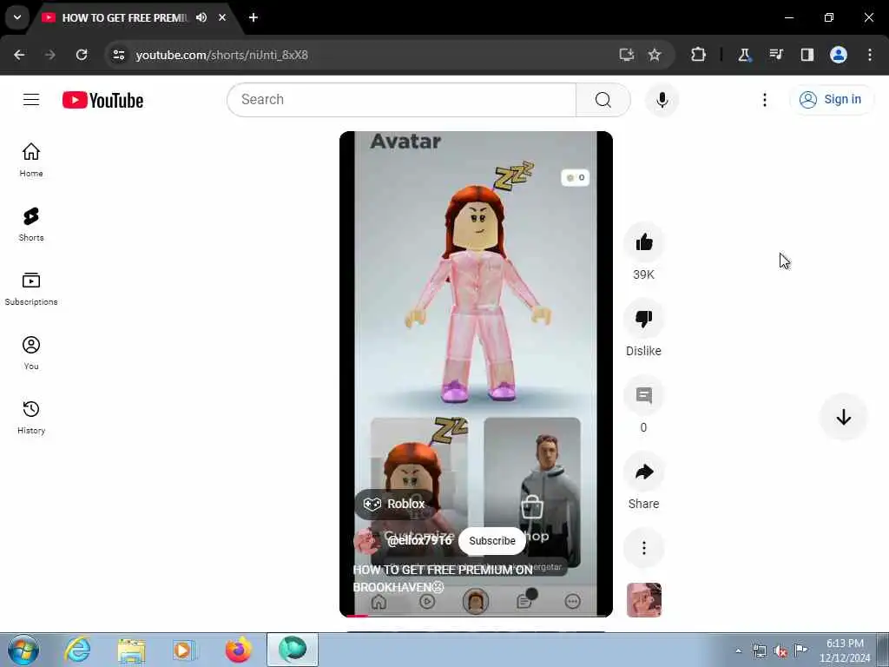889x667 pixels.
Task: Open the tab search dropdown
Action: click(17, 17)
